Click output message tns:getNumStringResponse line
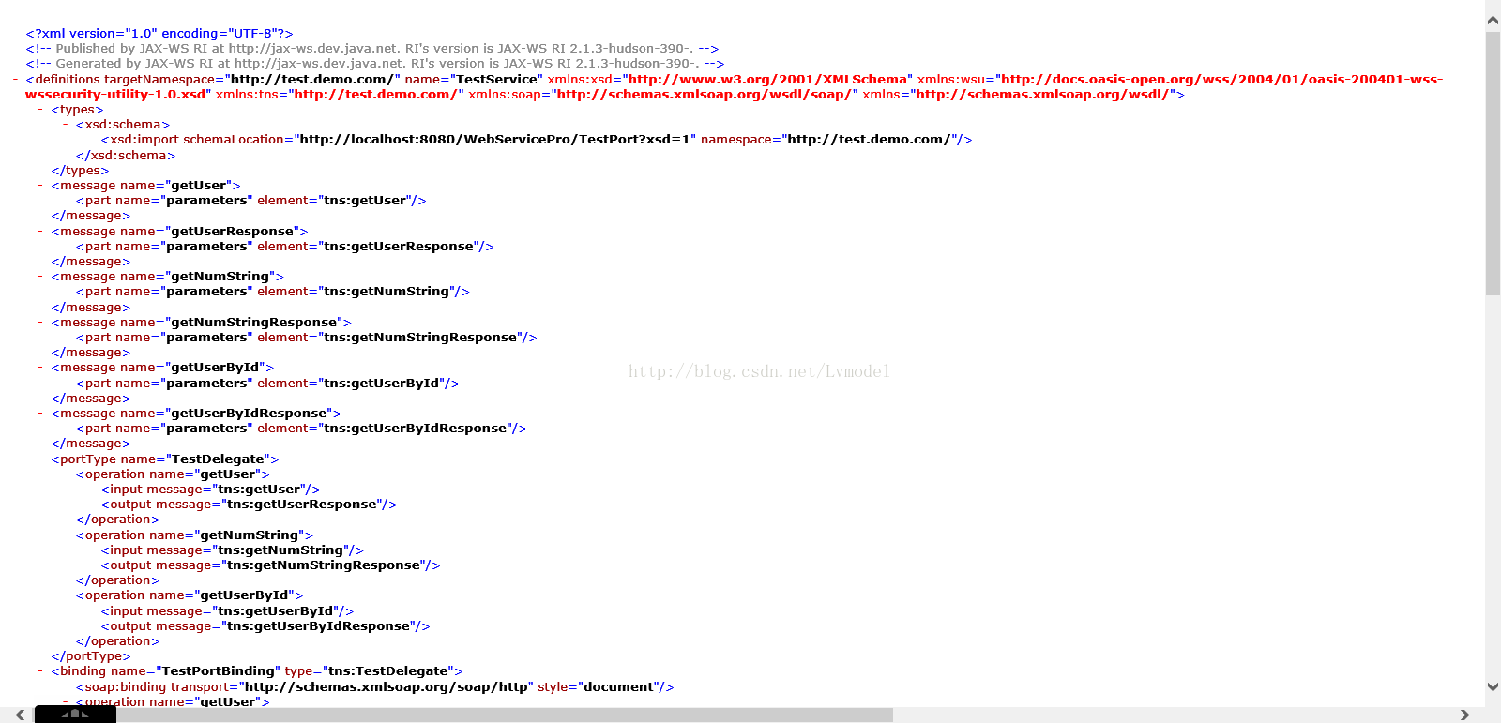1501x723 pixels. pyautogui.click(x=271, y=565)
